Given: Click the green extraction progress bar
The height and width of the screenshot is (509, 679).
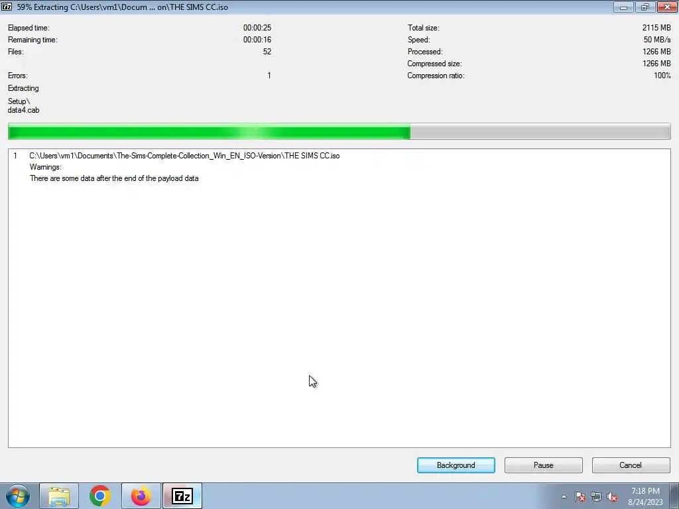Looking at the screenshot, I should click(x=339, y=132).
